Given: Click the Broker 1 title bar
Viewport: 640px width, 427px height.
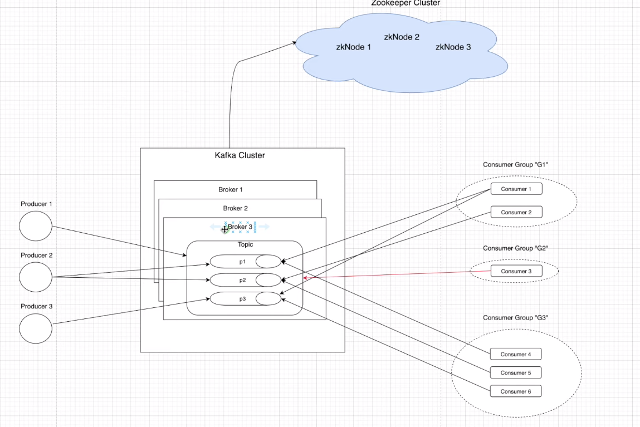Looking at the screenshot, I should click(x=231, y=189).
